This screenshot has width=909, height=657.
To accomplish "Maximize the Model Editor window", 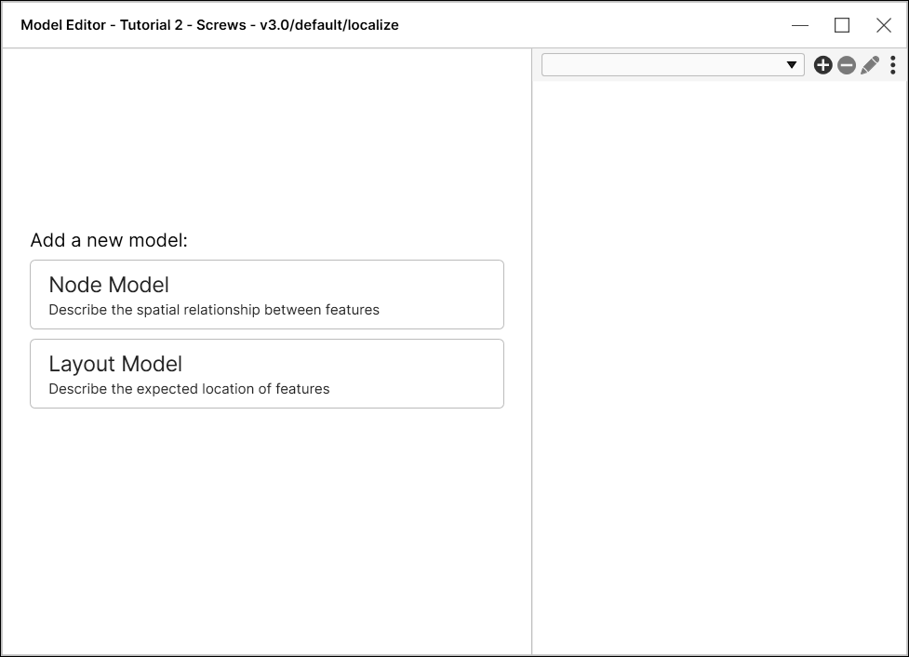I will point(842,25).
